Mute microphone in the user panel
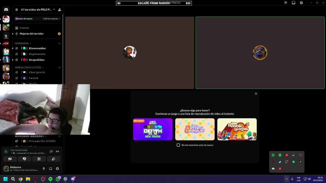326x183 pixels. [44, 169]
